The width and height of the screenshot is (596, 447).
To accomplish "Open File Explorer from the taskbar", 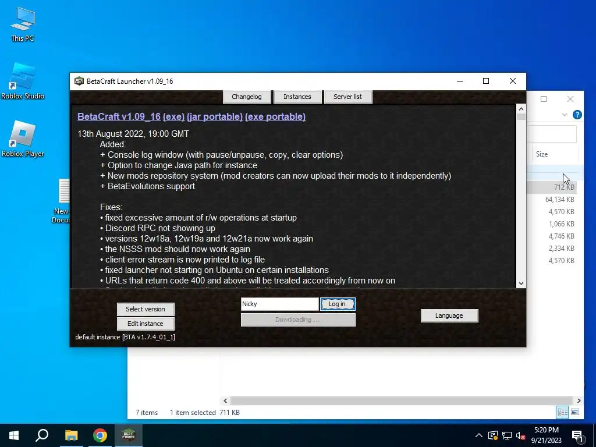I will 71,435.
